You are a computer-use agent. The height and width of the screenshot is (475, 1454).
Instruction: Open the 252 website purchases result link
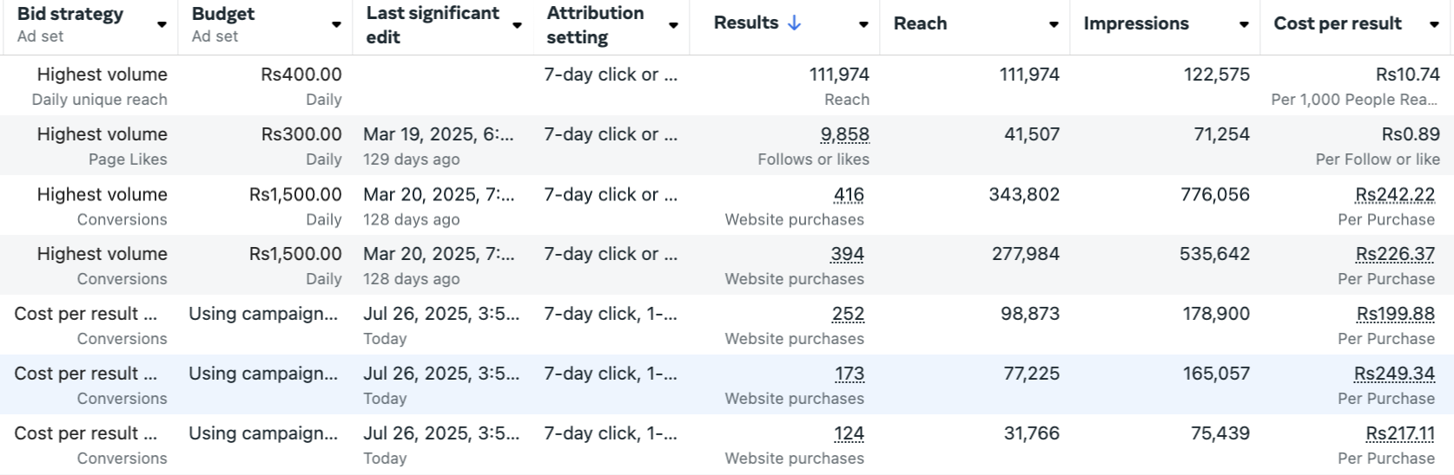(x=848, y=314)
